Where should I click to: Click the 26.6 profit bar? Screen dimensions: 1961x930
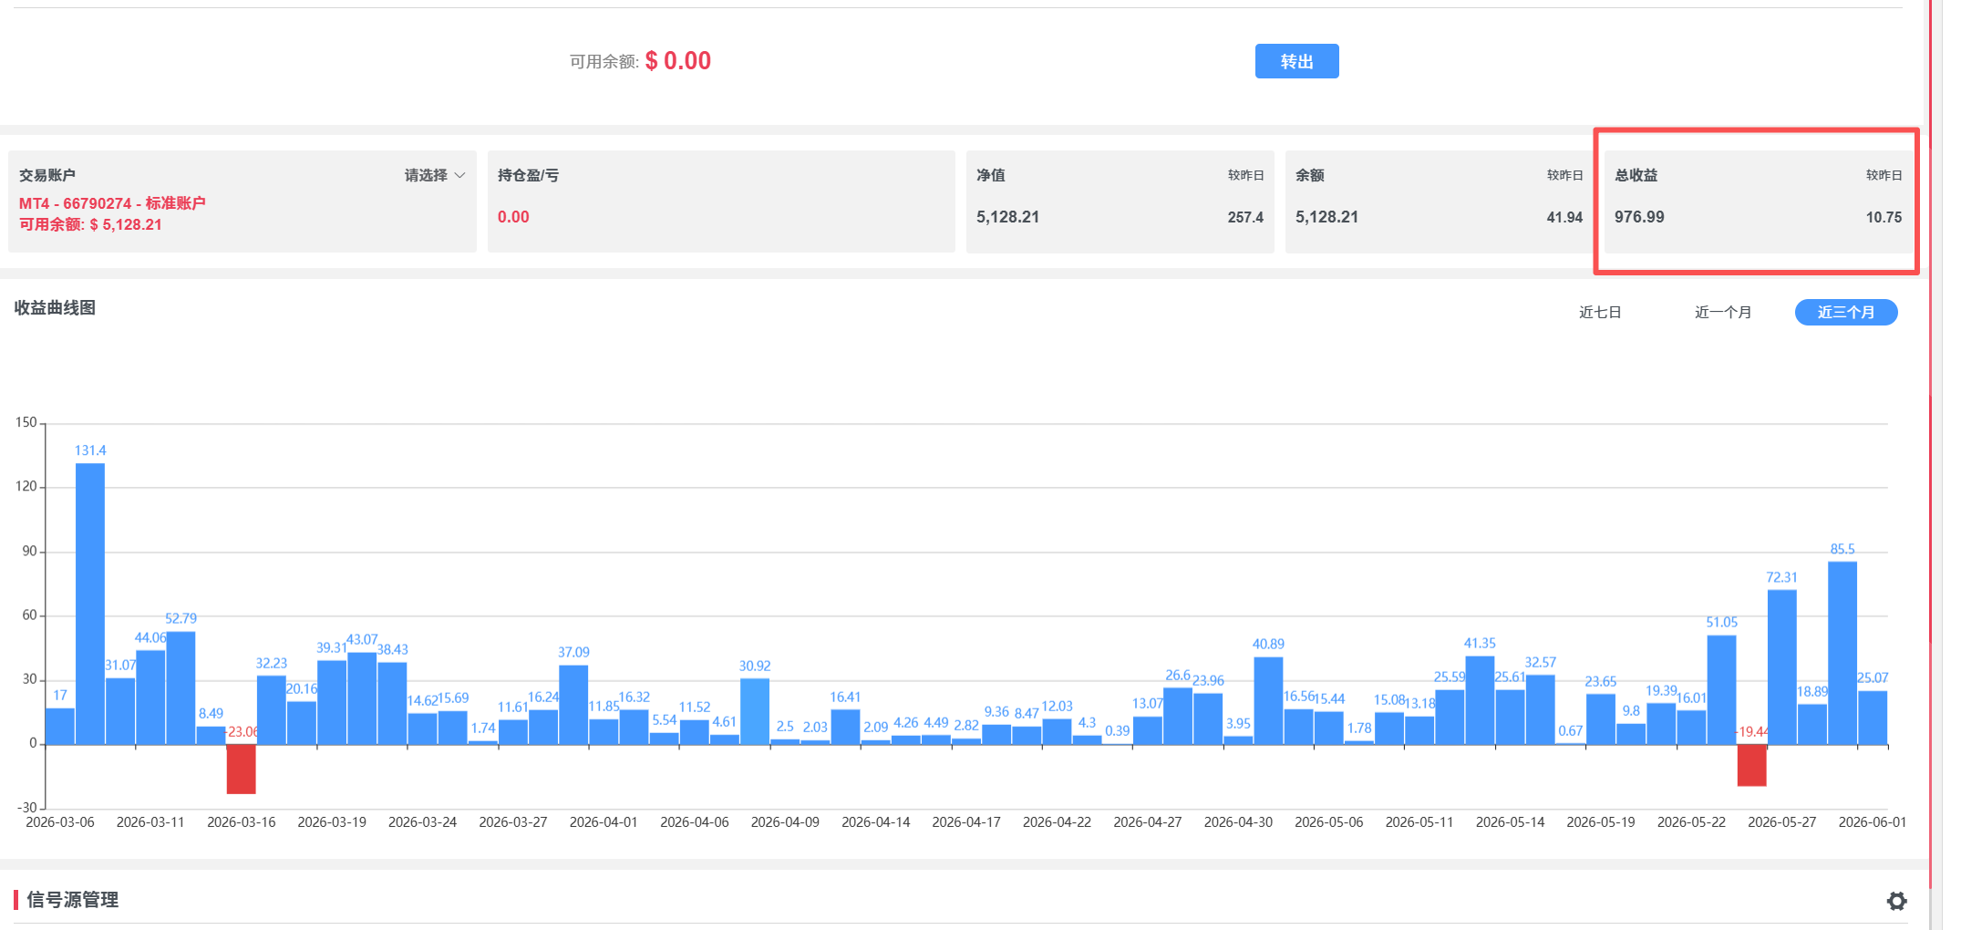point(1178,717)
